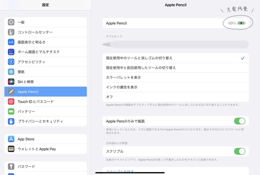Screen dimensions: 260x175
Task: Tap the '日本語および英語' section header
Action: [117, 143]
